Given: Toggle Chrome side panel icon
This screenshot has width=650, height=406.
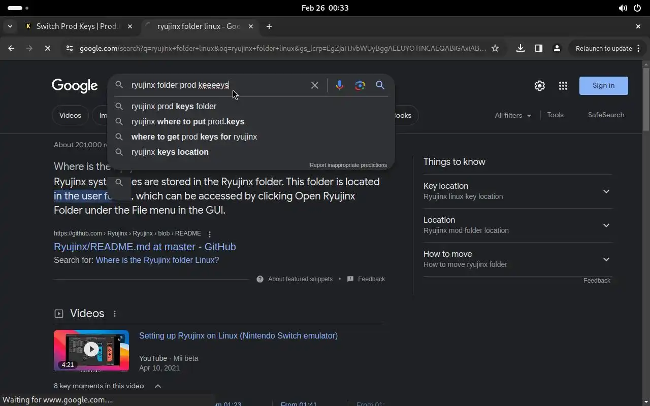Looking at the screenshot, I should 539,48.
